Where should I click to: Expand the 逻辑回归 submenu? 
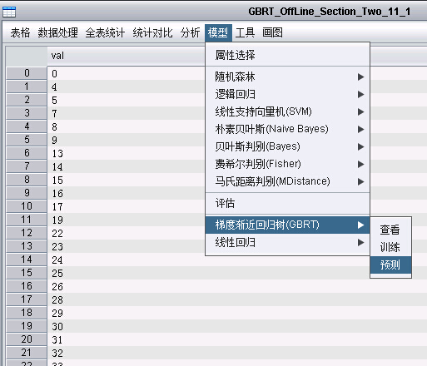coord(287,94)
